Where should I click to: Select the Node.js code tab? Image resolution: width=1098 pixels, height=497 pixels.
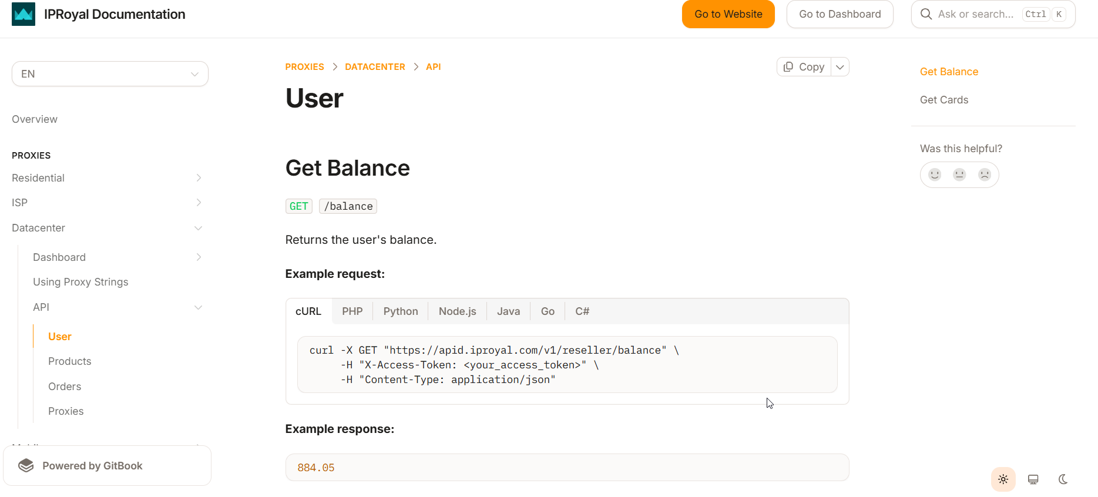[x=457, y=311]
